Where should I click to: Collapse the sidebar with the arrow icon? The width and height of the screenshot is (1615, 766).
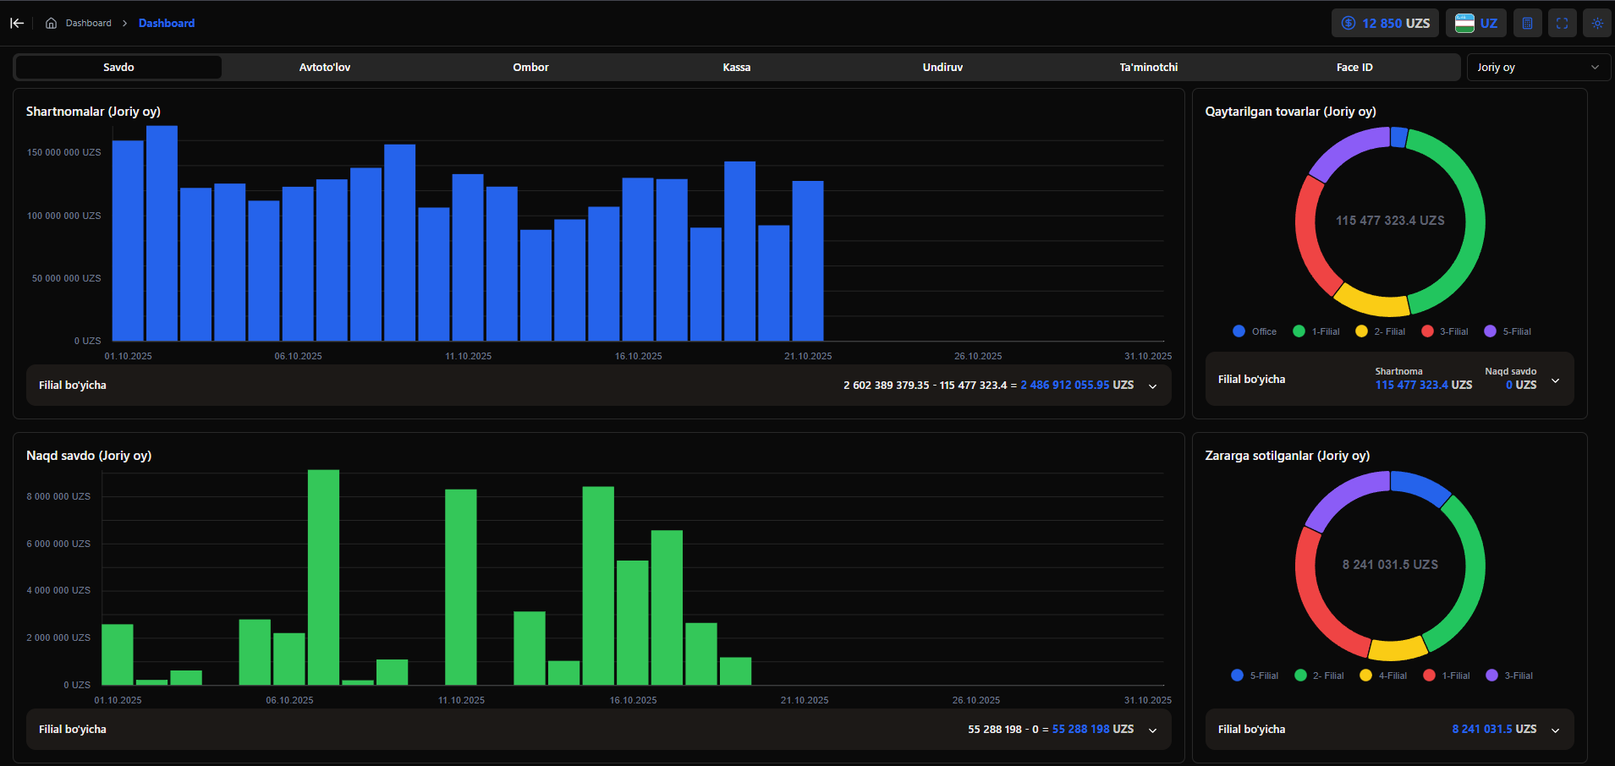tap(17, 23)
